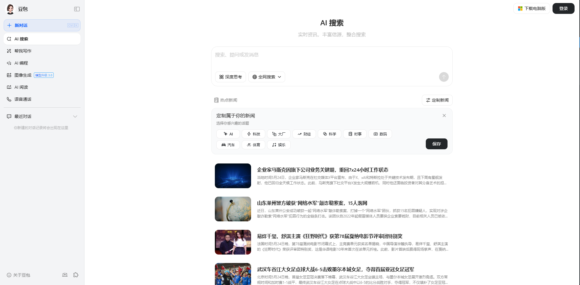Image resolution: width=580 pixels, height=285 pixels.
Task: Open AI 阅读 in the sidebar
Action: (42, 87)
